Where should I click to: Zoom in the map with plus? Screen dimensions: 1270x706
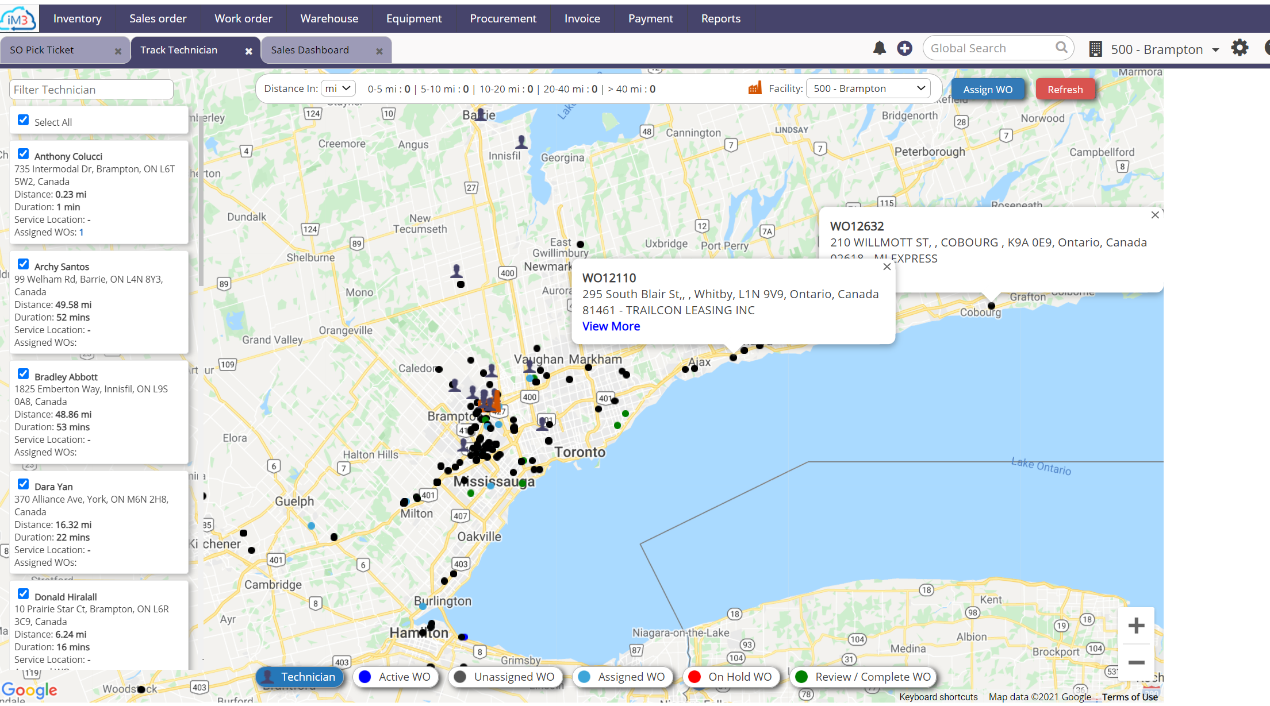pyautogui.click(x=1136, y=626)
